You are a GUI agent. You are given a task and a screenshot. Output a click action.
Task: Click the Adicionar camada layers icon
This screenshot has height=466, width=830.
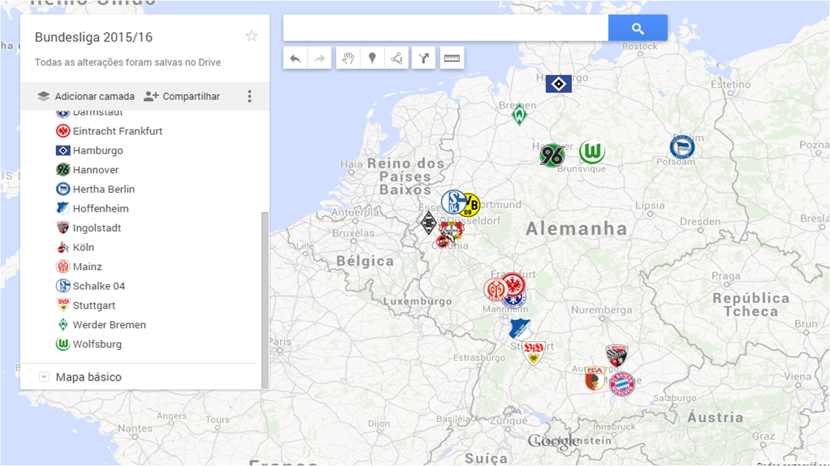coord(43,95)
